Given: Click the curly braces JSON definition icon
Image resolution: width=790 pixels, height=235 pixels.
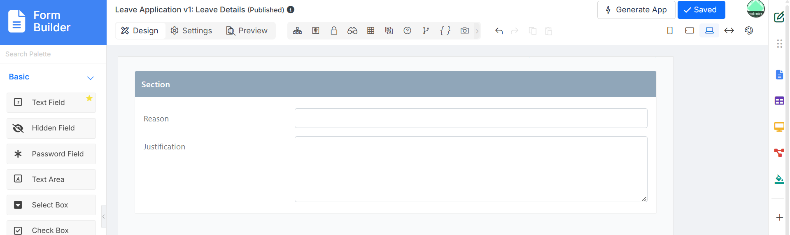Looking at the screenshot, I should pyautogui.click(x=445, y=31).
